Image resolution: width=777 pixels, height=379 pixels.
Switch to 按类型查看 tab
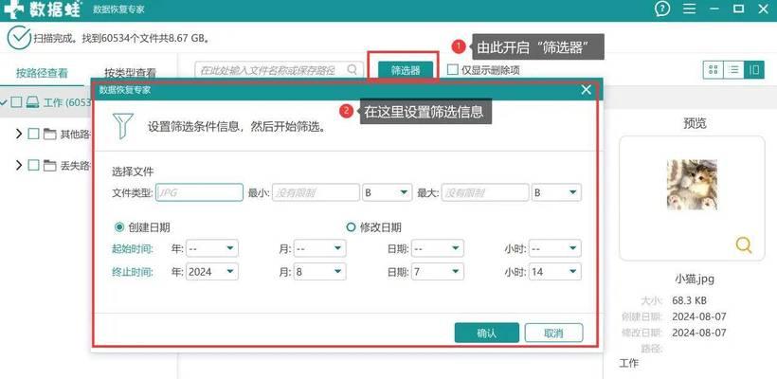pyautogui.click(x=131, y=73)
